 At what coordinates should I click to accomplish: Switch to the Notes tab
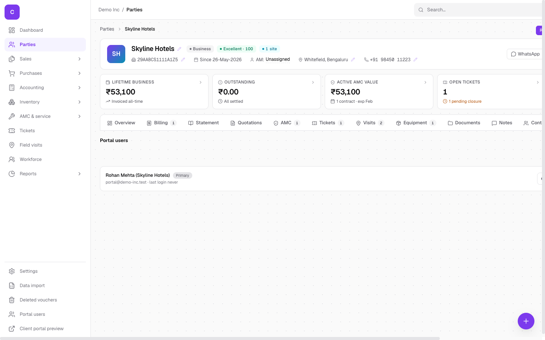(x=502, y=123)
